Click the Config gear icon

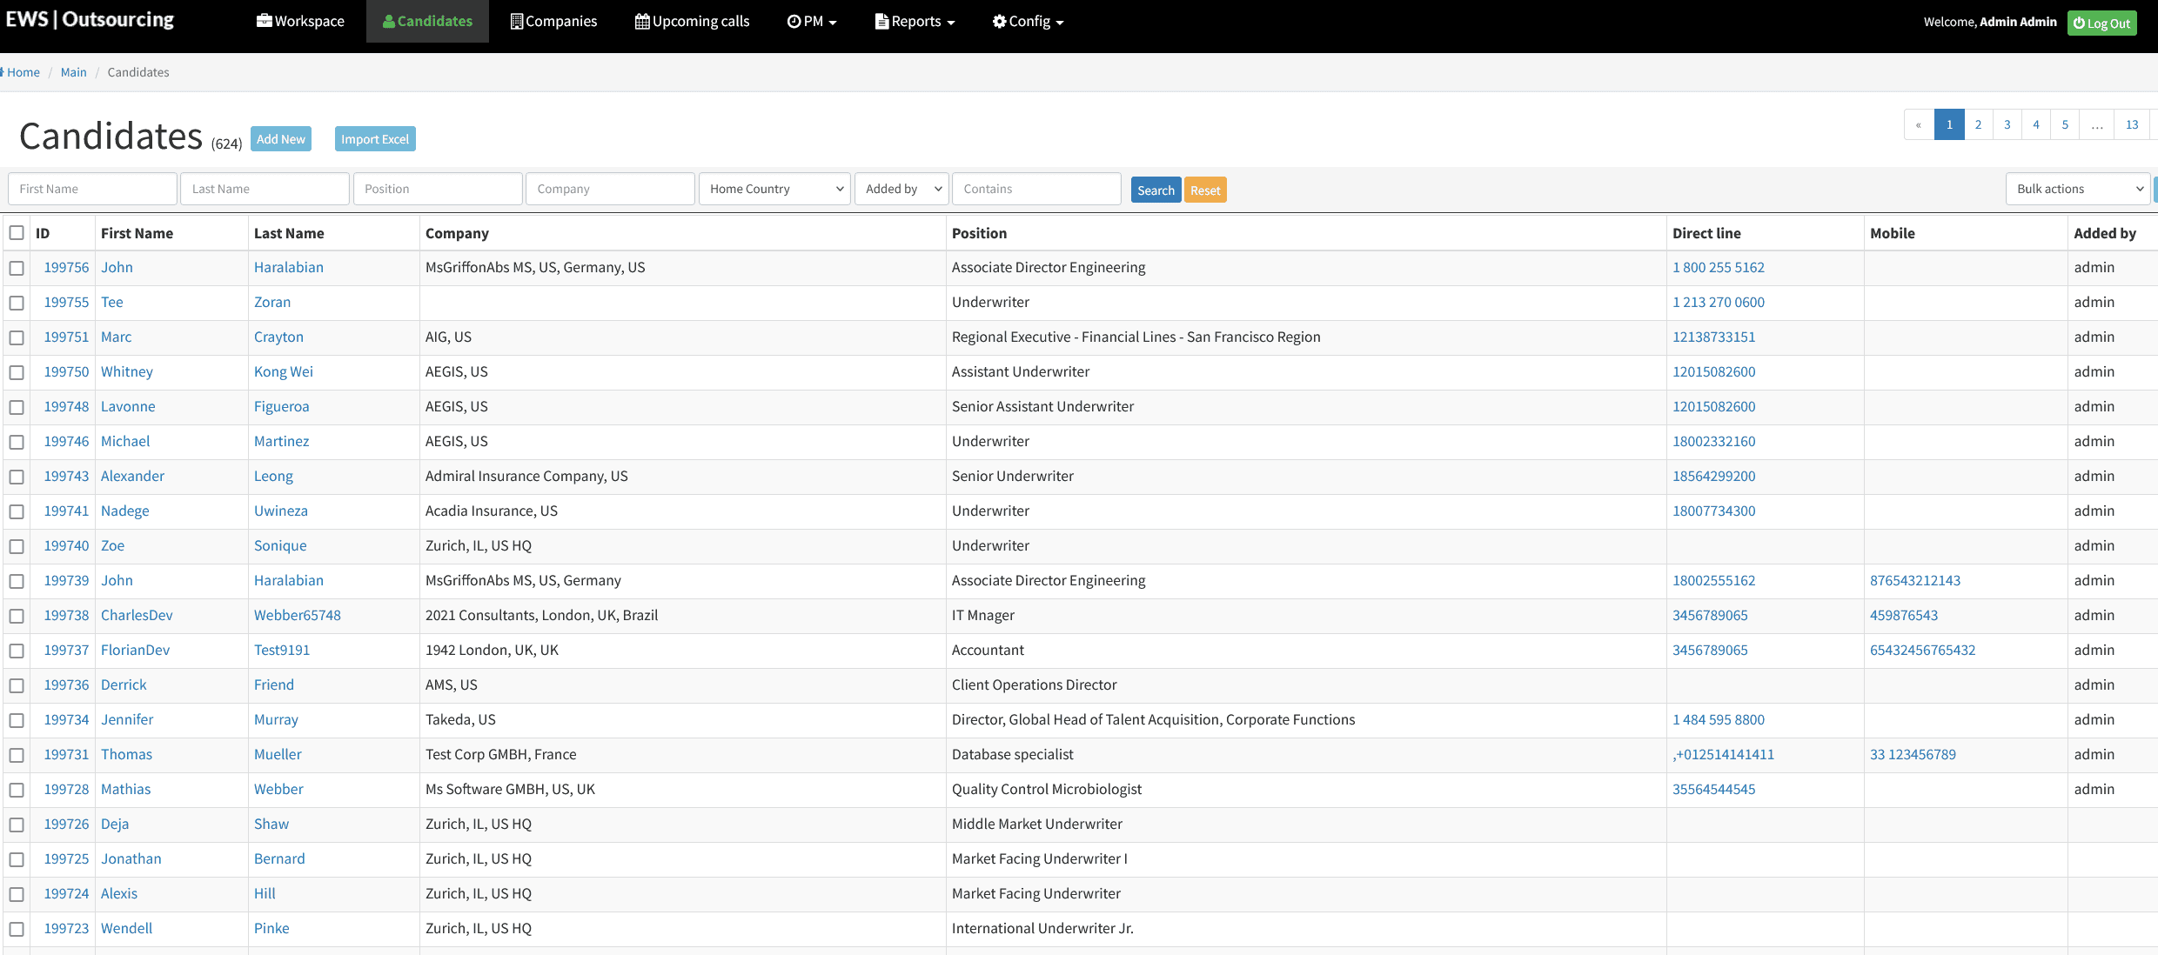[x=999, y=21]
